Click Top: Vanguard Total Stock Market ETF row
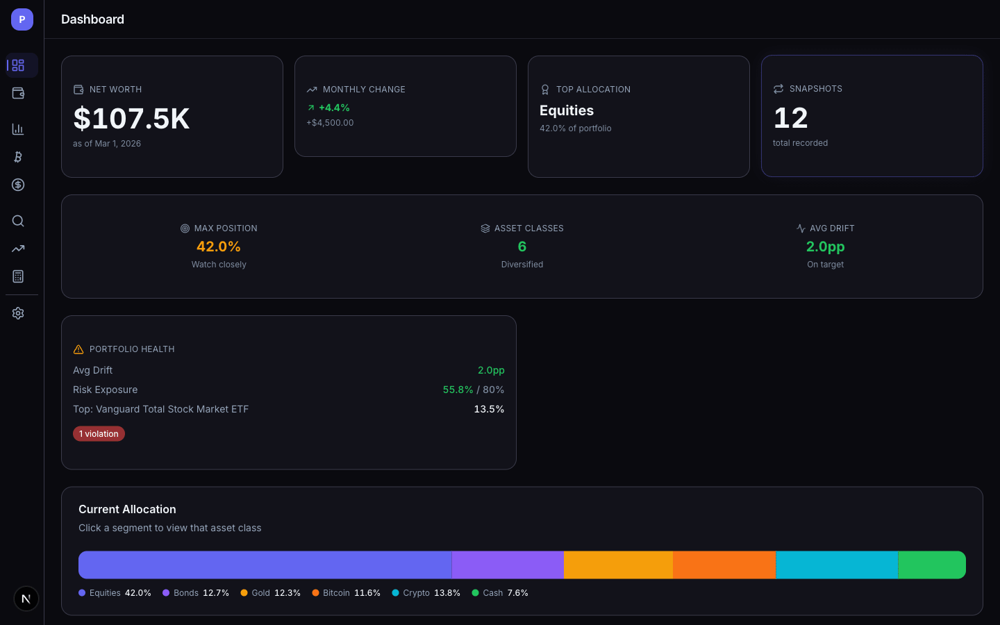Image resolution: width=1000 pixels, height=625 pixels. click(x=289, y=409)
